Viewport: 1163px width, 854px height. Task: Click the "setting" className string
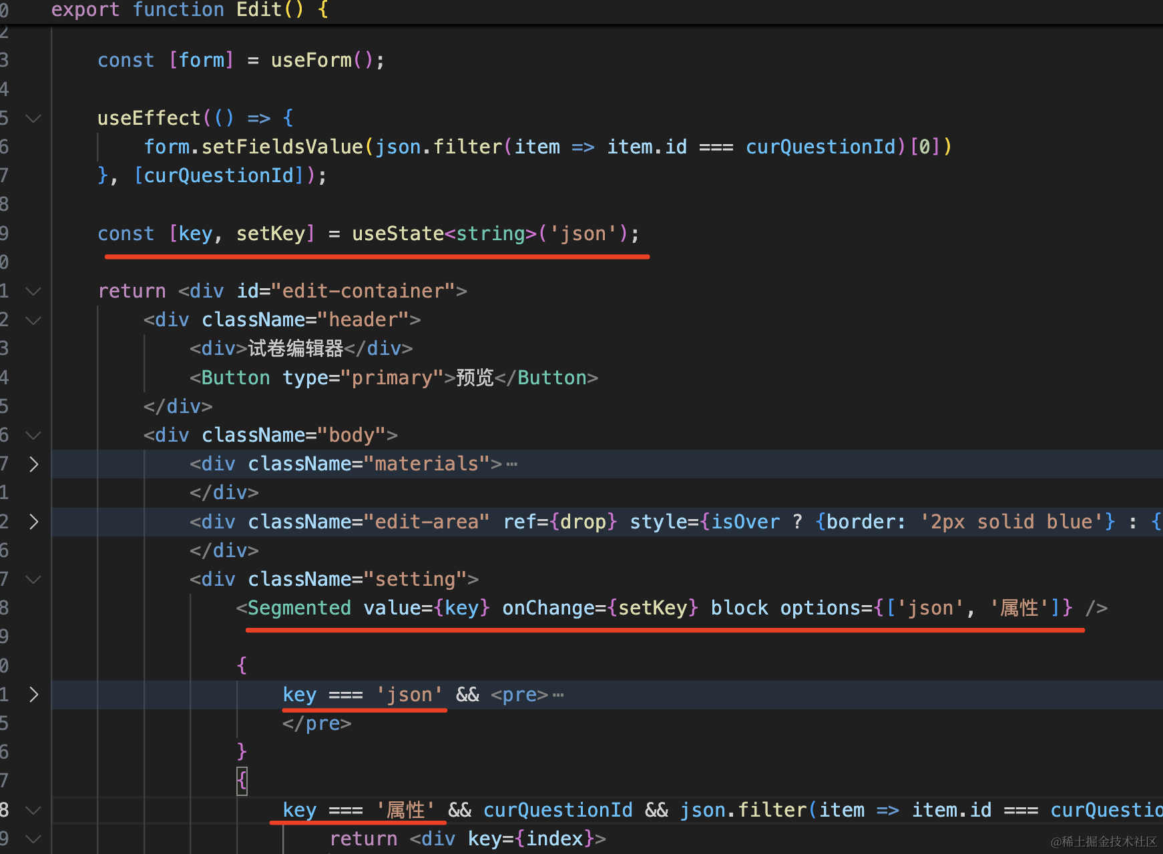point(415,579)
